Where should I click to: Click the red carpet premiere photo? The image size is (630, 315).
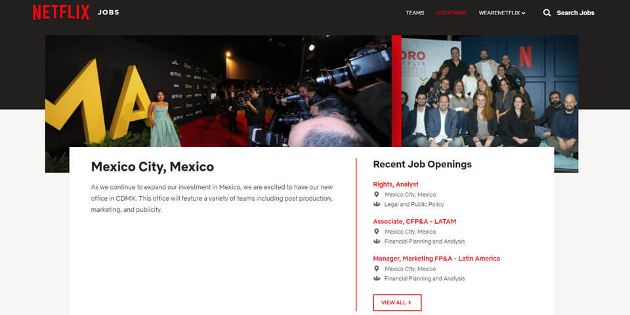tap(218, 91)
